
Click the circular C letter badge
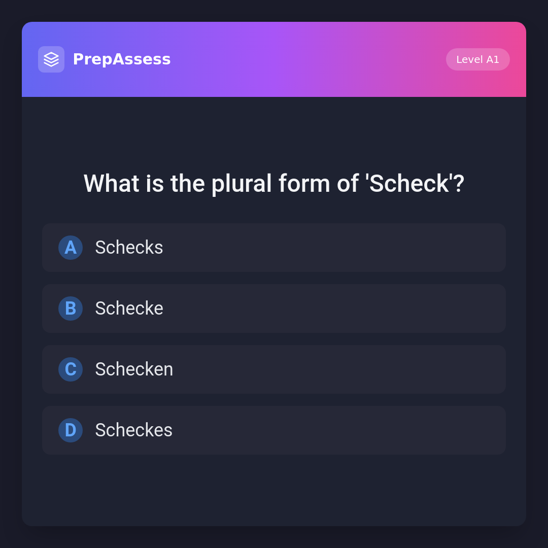point(71,369)
